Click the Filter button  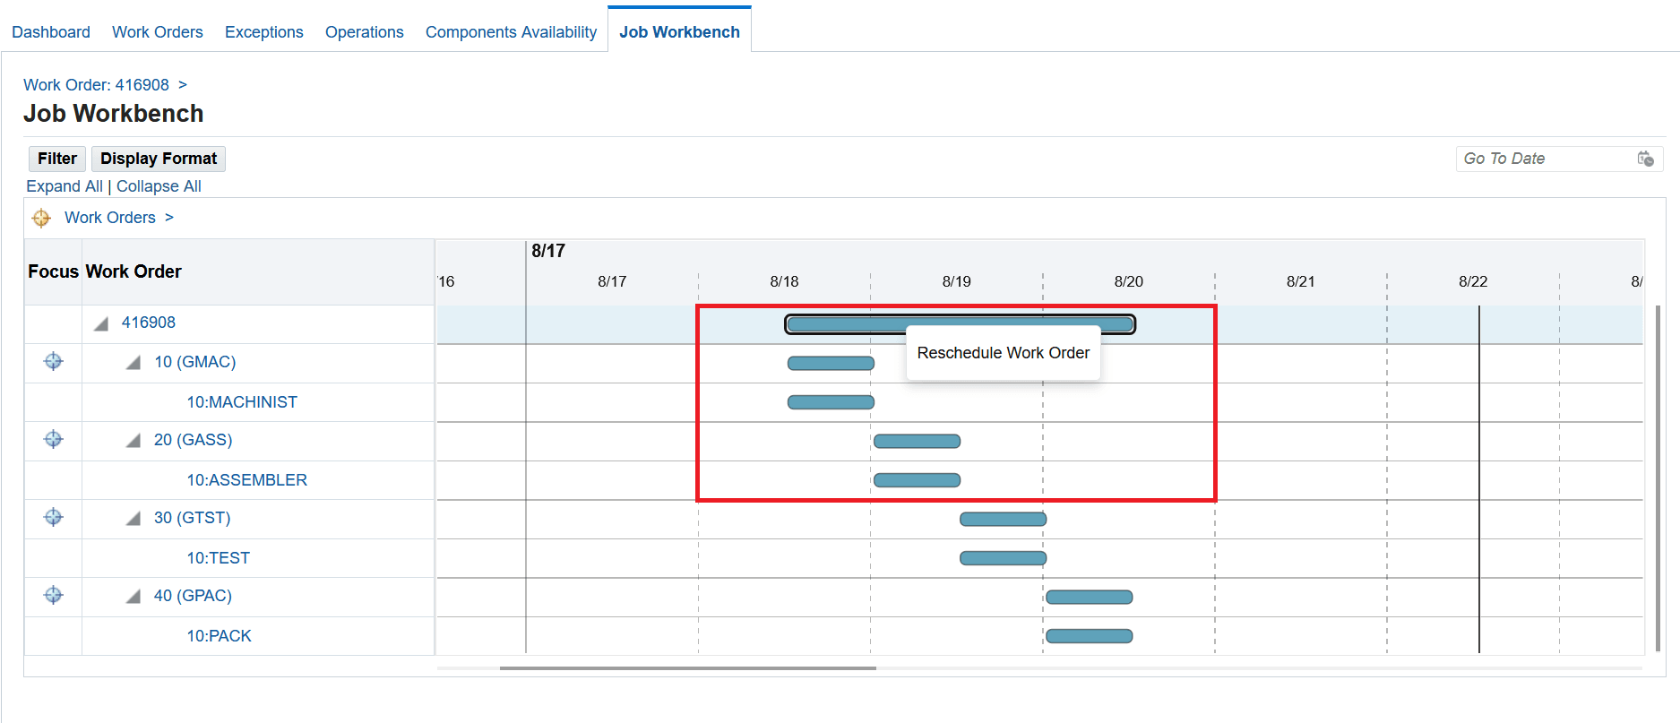point(57,159)
